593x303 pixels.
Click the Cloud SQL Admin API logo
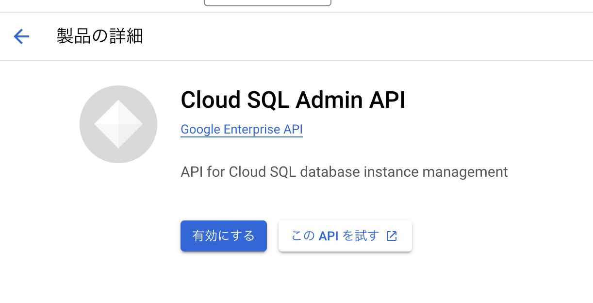click(118, 124)
